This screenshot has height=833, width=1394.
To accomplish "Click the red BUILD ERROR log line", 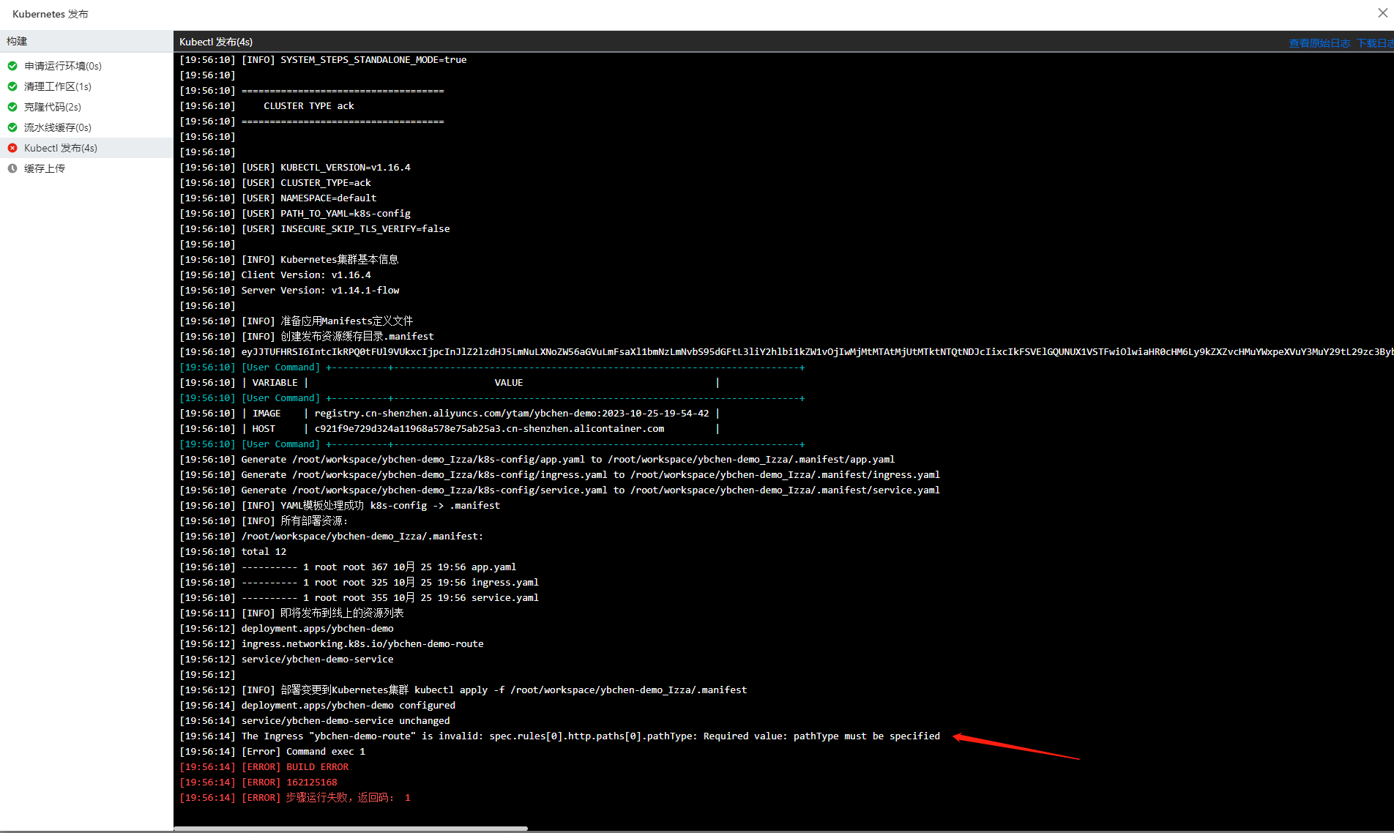I will coord(264,767).
